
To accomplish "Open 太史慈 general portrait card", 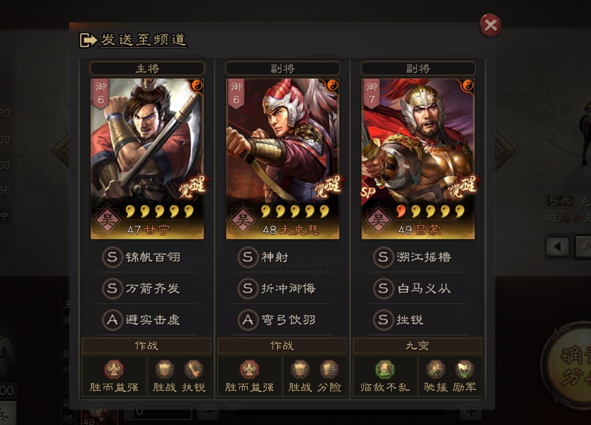I will tap(283, 159).
